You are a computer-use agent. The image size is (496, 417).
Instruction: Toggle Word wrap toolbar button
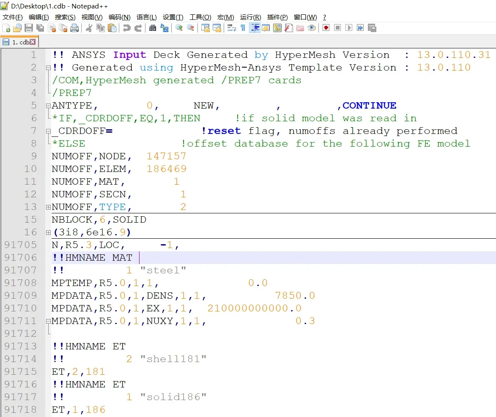tap(232, 28)
